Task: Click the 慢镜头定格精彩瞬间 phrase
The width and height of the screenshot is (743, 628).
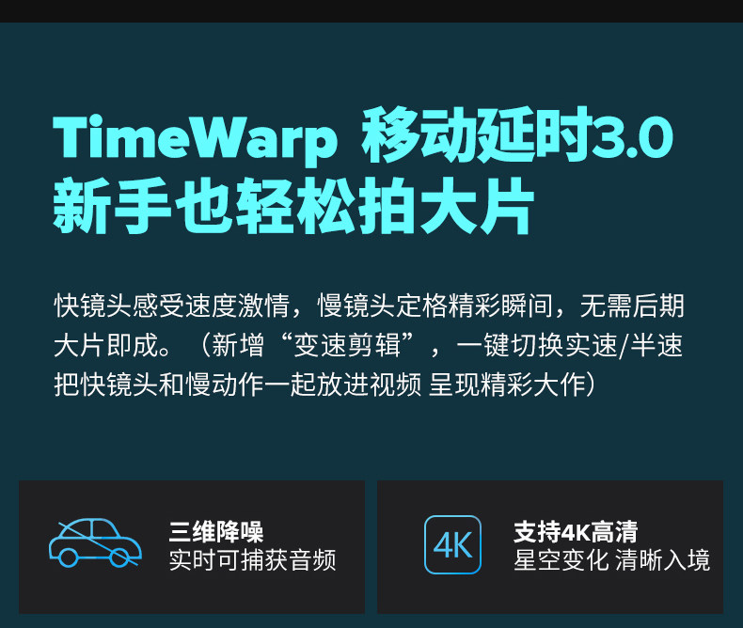Action: click(x=435, y=306)
